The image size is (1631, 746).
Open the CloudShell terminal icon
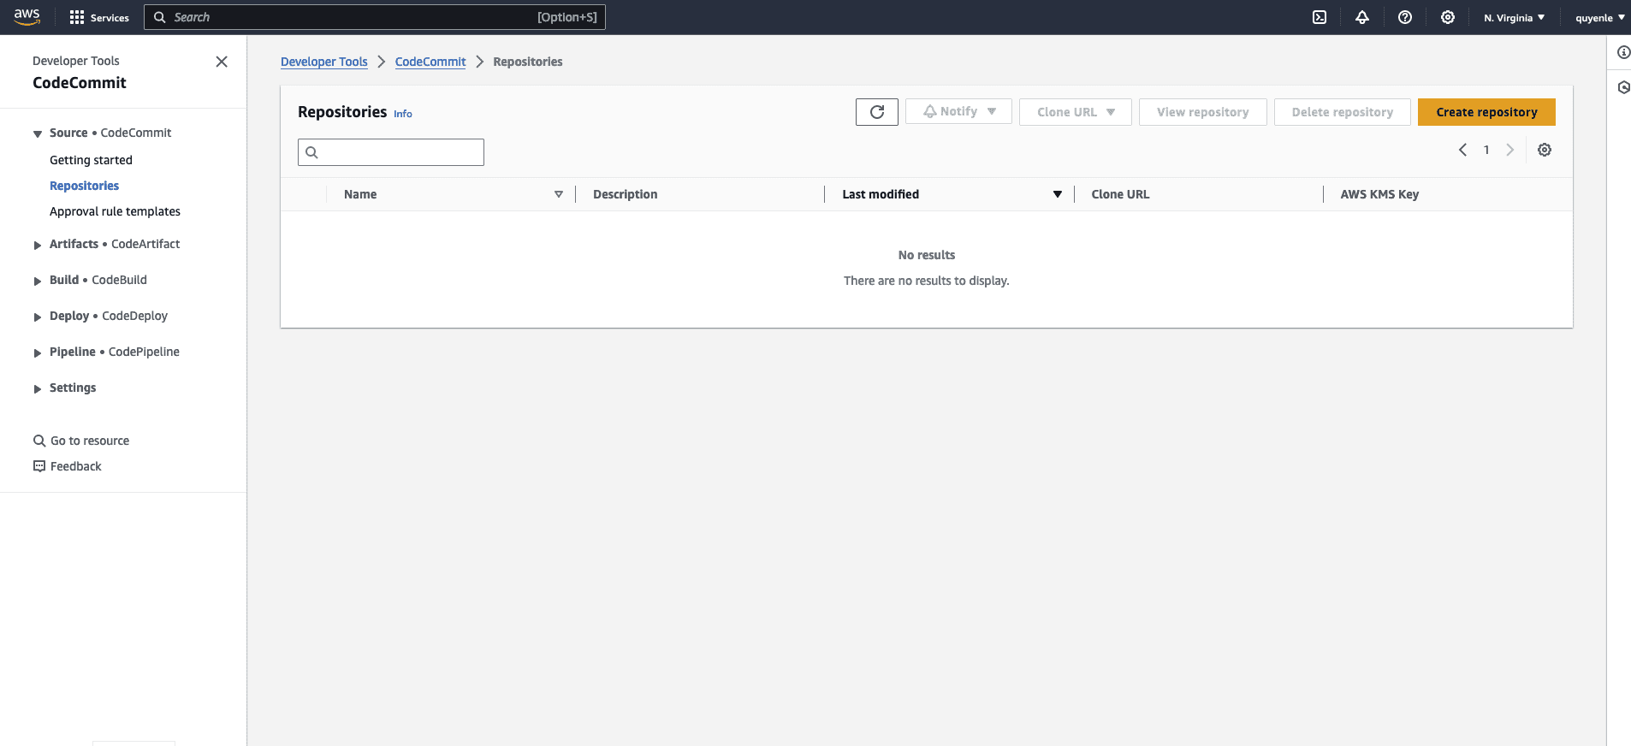click(x=1320, y=17)
